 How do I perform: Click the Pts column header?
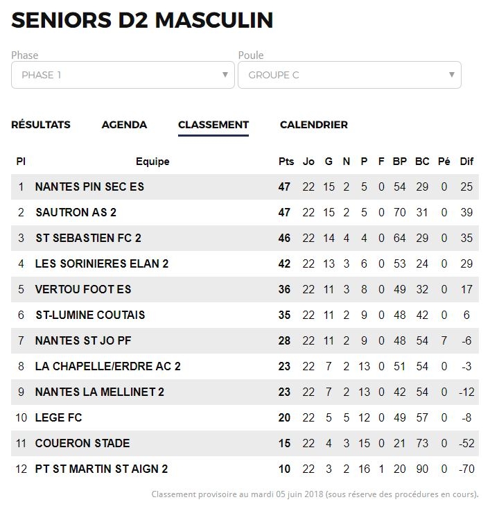(x=286, y=162)
